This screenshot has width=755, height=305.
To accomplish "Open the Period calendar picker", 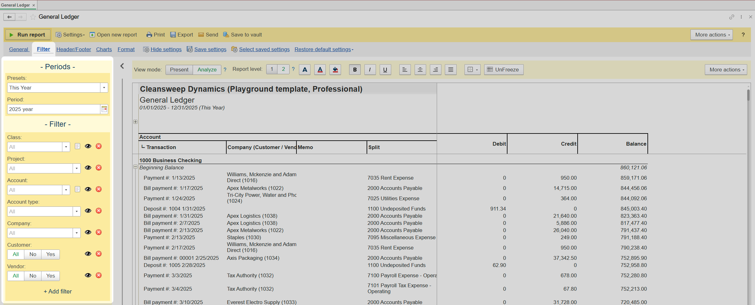I will coord(104,109).
